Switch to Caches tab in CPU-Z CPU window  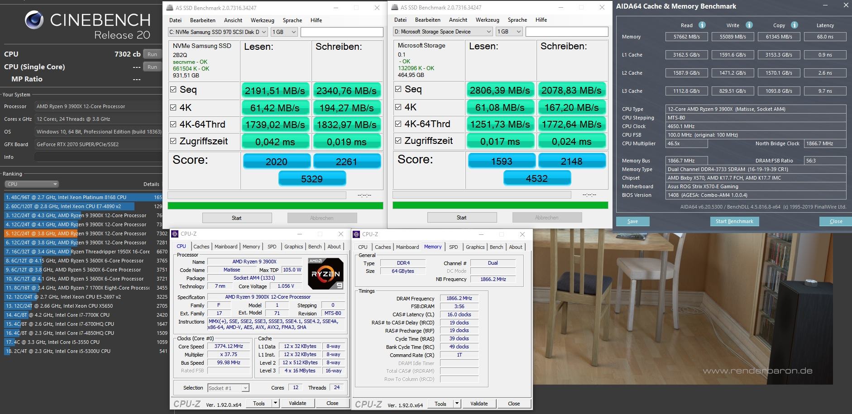pyautogui.click(x=201, y=247)
